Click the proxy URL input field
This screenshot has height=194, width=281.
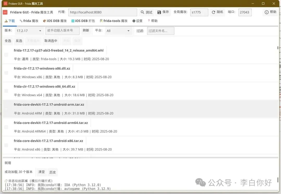tap(103, 12)
